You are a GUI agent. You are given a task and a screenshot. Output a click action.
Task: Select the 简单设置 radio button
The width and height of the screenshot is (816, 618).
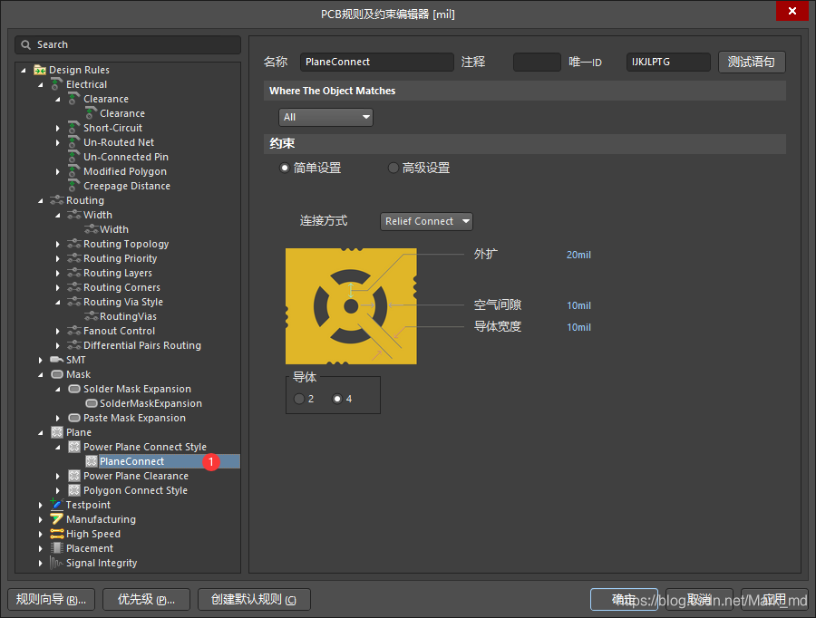click(285, 168)
